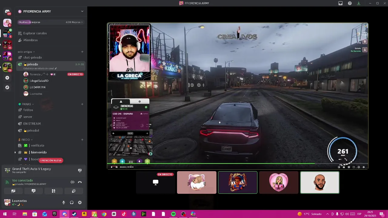Share the Grand Theft Auto V screen icon
Viewport: 388px width, 218px height.
click(80, 170)
